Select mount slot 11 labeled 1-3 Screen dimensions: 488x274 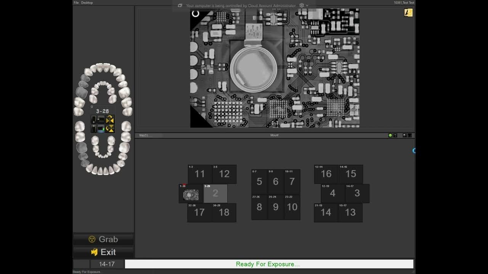click(200, 174)
